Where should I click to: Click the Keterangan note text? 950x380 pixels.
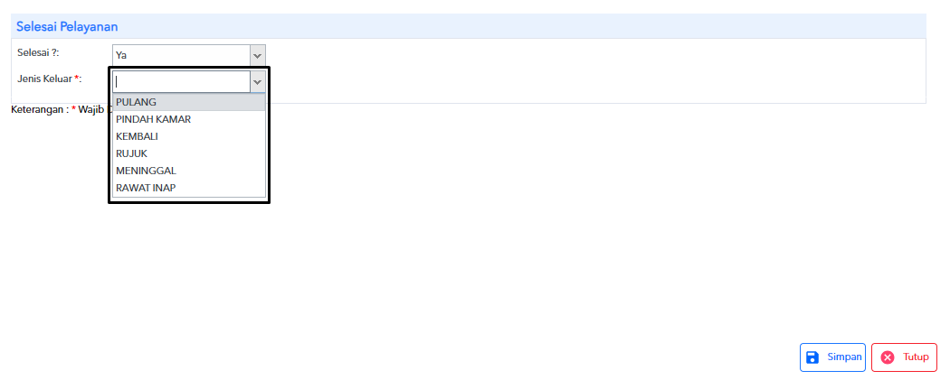[60, 110]
